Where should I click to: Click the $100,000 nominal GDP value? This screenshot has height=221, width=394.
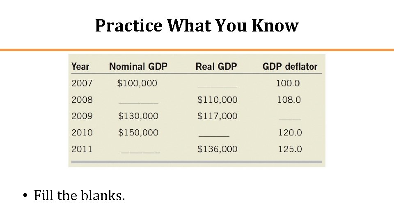point(137,83)
